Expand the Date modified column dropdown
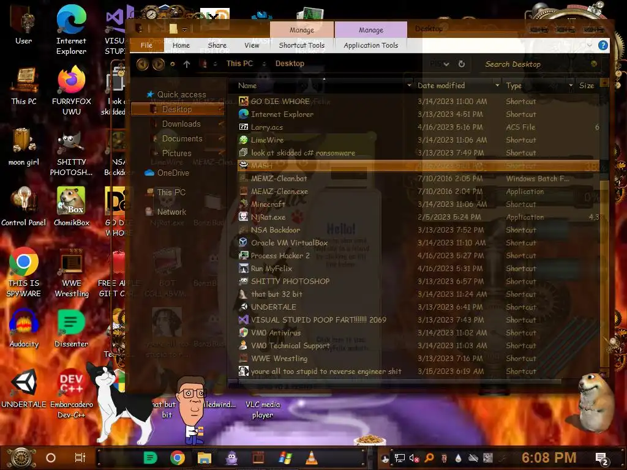627x470 pixels. click(x=497, y=86)
